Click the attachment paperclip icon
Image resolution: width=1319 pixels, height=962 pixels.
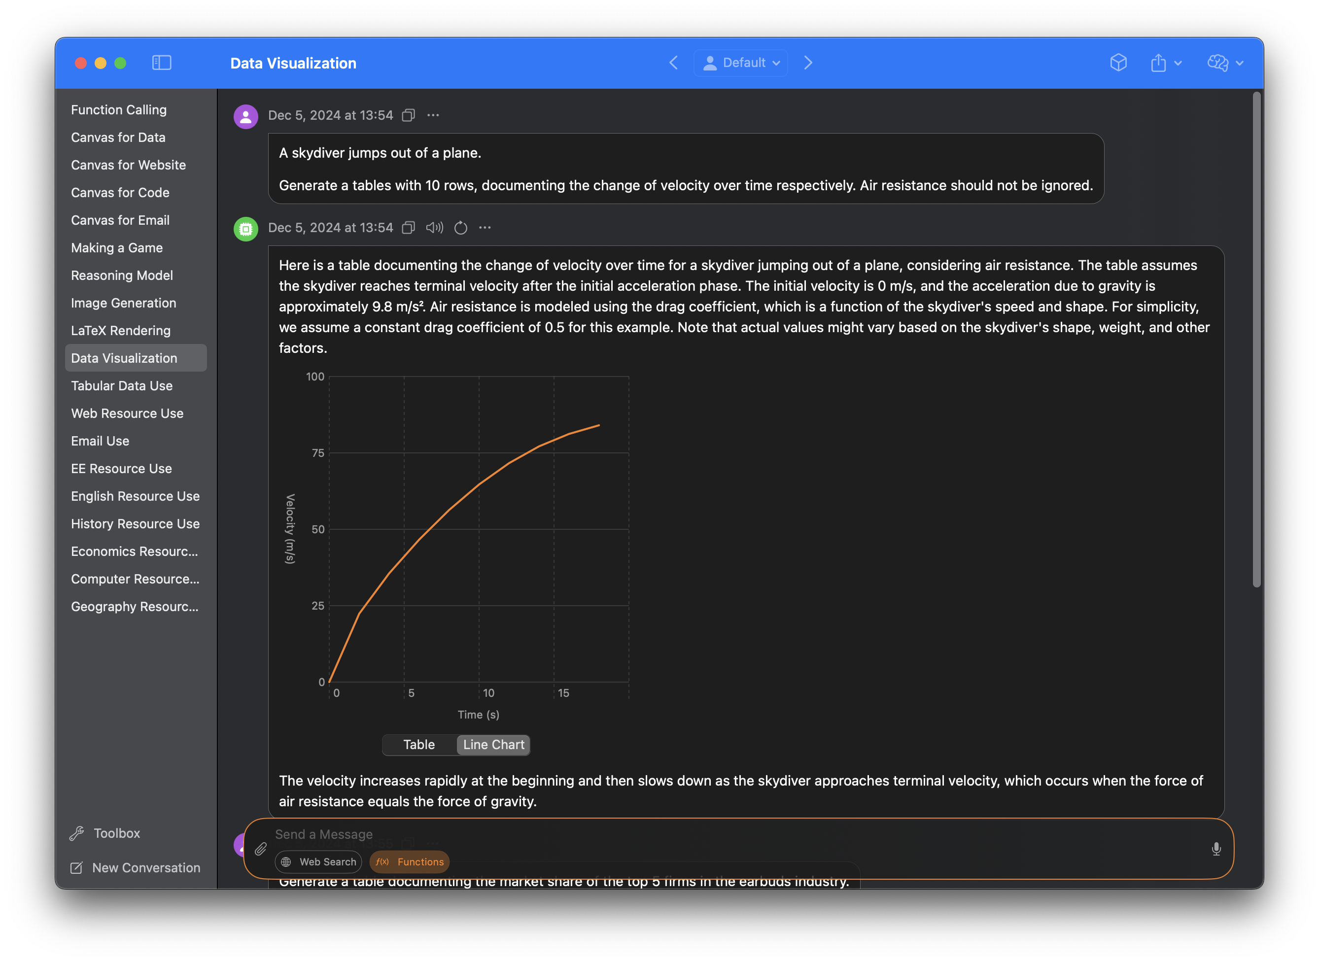click(x=261, y=849)
